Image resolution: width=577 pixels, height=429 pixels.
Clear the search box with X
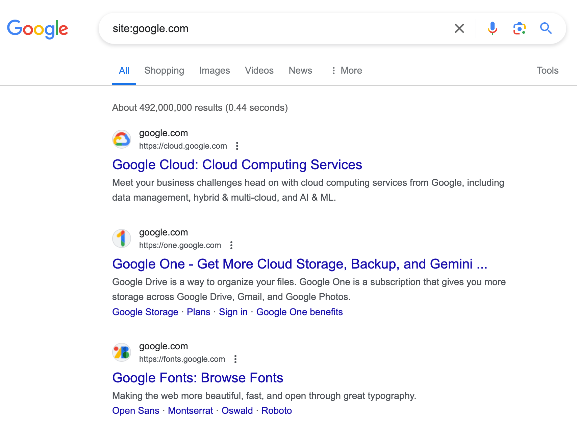tap(459, 28)
